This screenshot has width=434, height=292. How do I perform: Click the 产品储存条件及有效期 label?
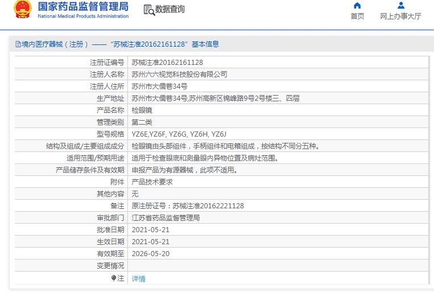coord(90,170)
